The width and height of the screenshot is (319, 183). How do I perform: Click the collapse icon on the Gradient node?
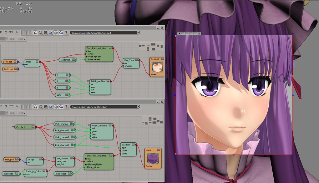(x=133, y=145)
